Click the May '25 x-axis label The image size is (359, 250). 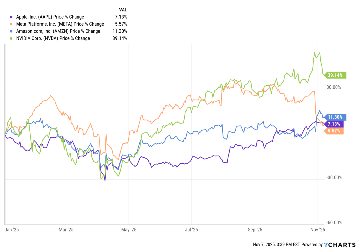(x=129, y=230)
